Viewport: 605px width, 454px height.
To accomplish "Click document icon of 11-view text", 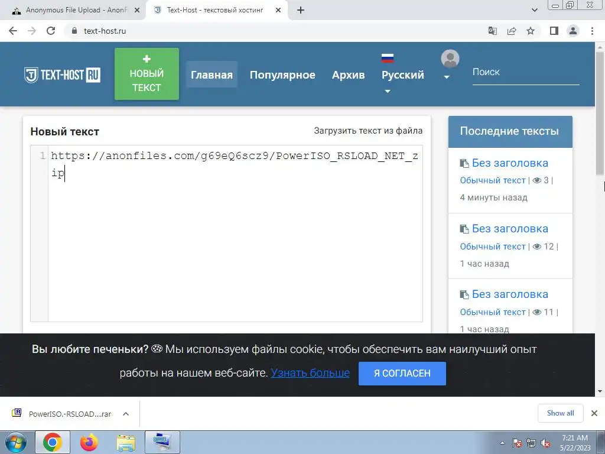I will click(x=464, y=294).
